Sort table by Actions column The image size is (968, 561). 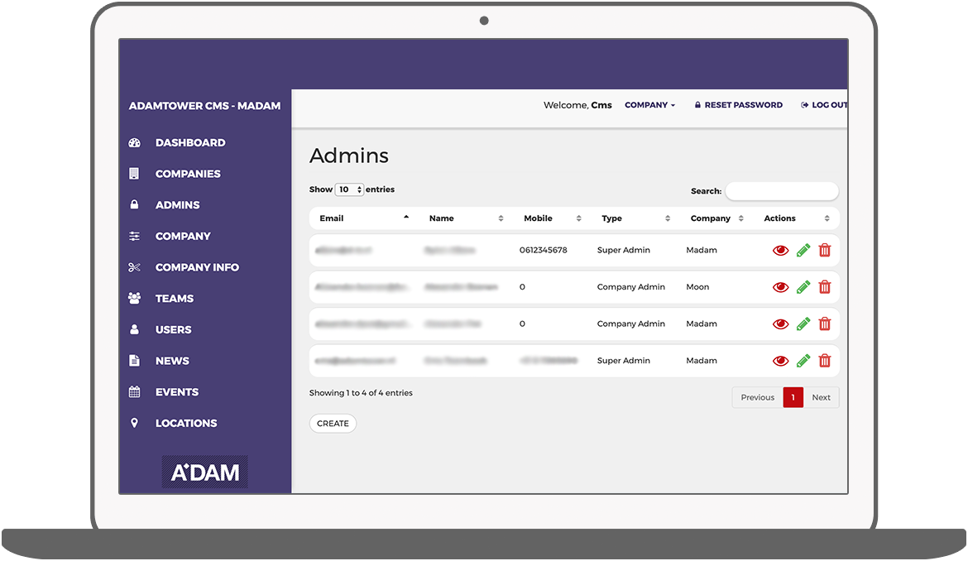797,218
